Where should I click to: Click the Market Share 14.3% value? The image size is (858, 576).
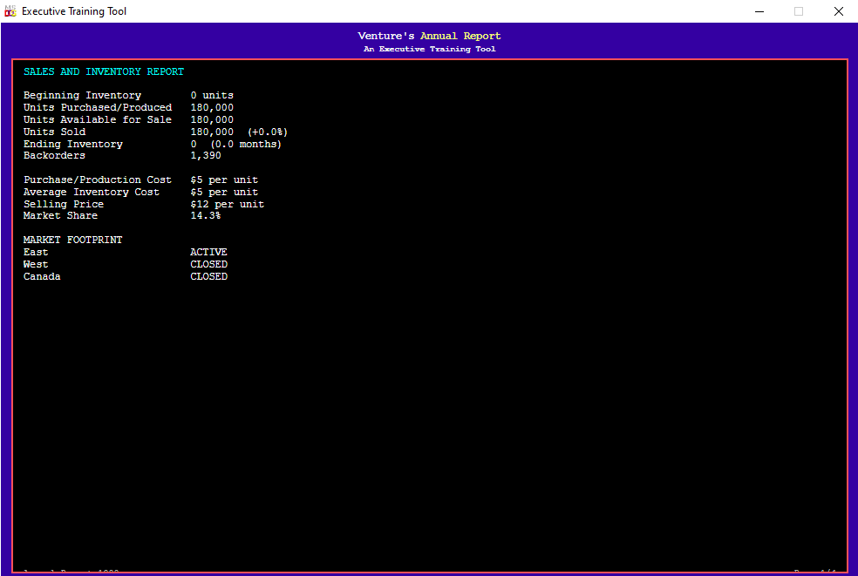point(206,215)
